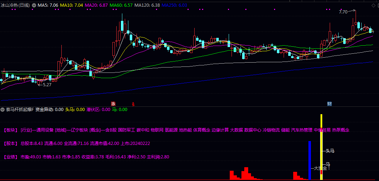Viewport: 379px width, 181px height.
Task: Click the 上市:20240222 date text
Action: 135,144
